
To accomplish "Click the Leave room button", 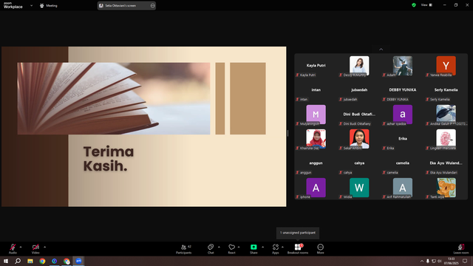I will pyautogui.click(x=461, y=249).
